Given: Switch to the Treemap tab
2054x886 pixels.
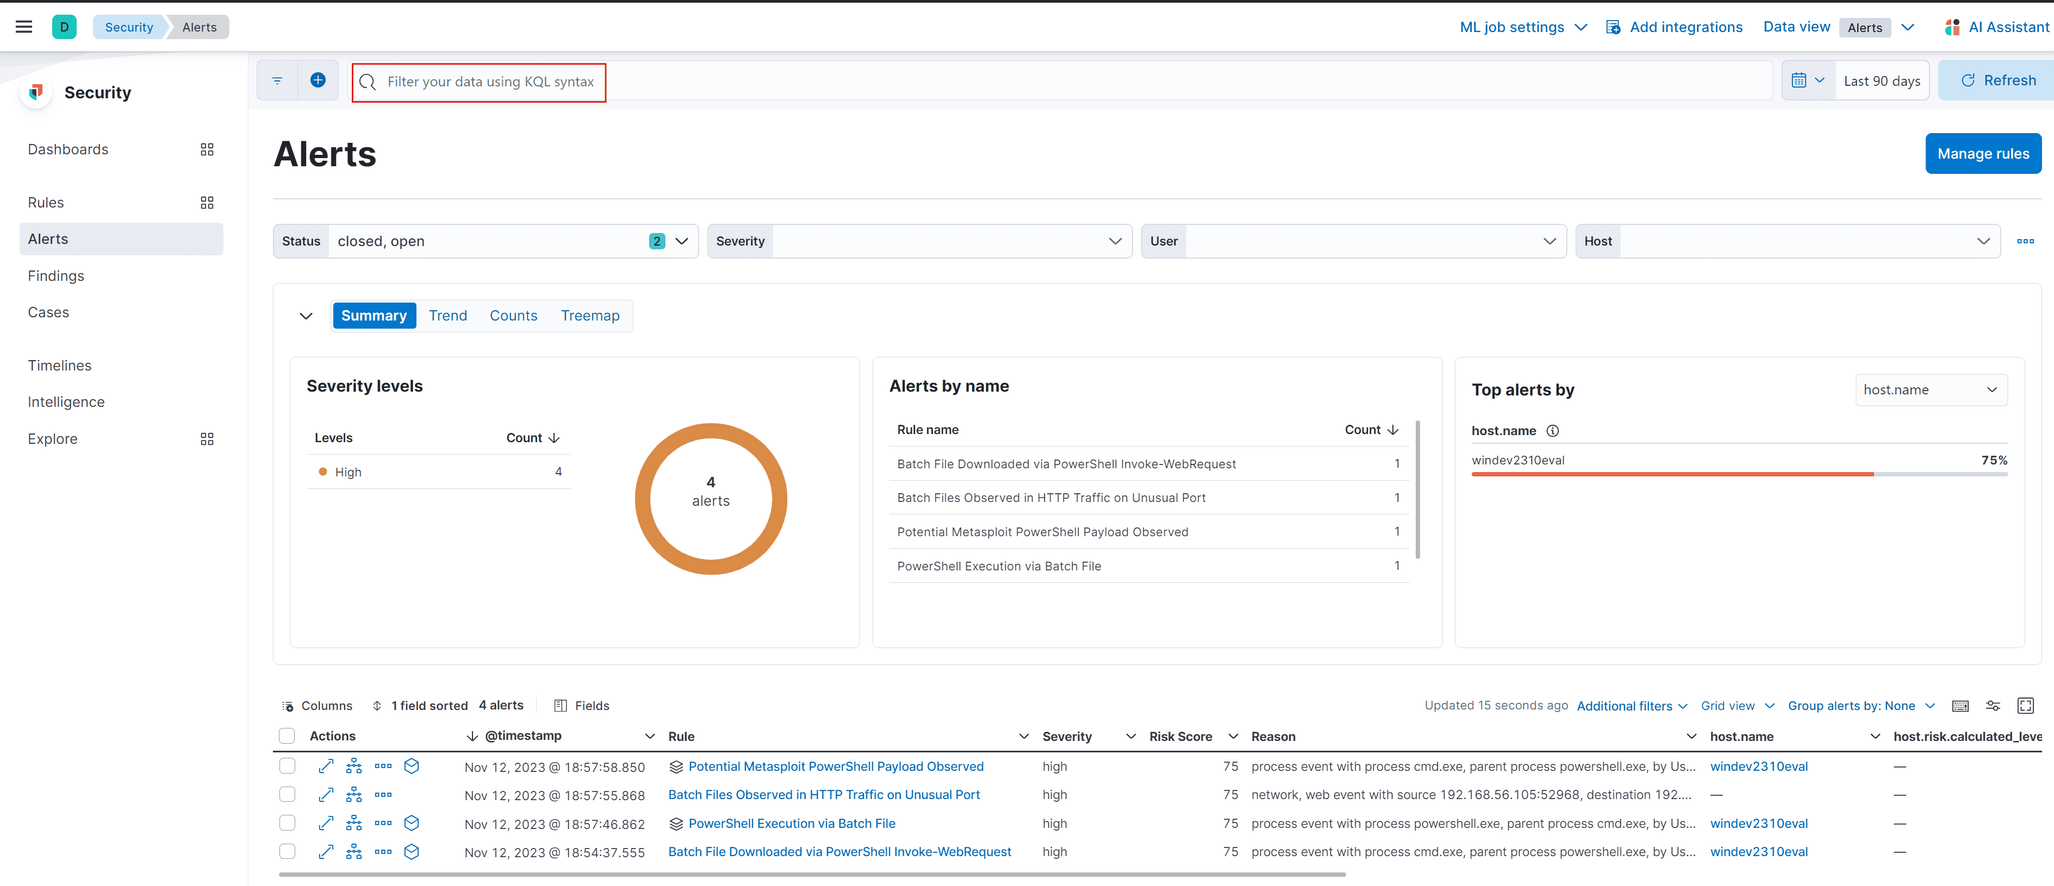Looking at the screenshot, I should (589, 316).
